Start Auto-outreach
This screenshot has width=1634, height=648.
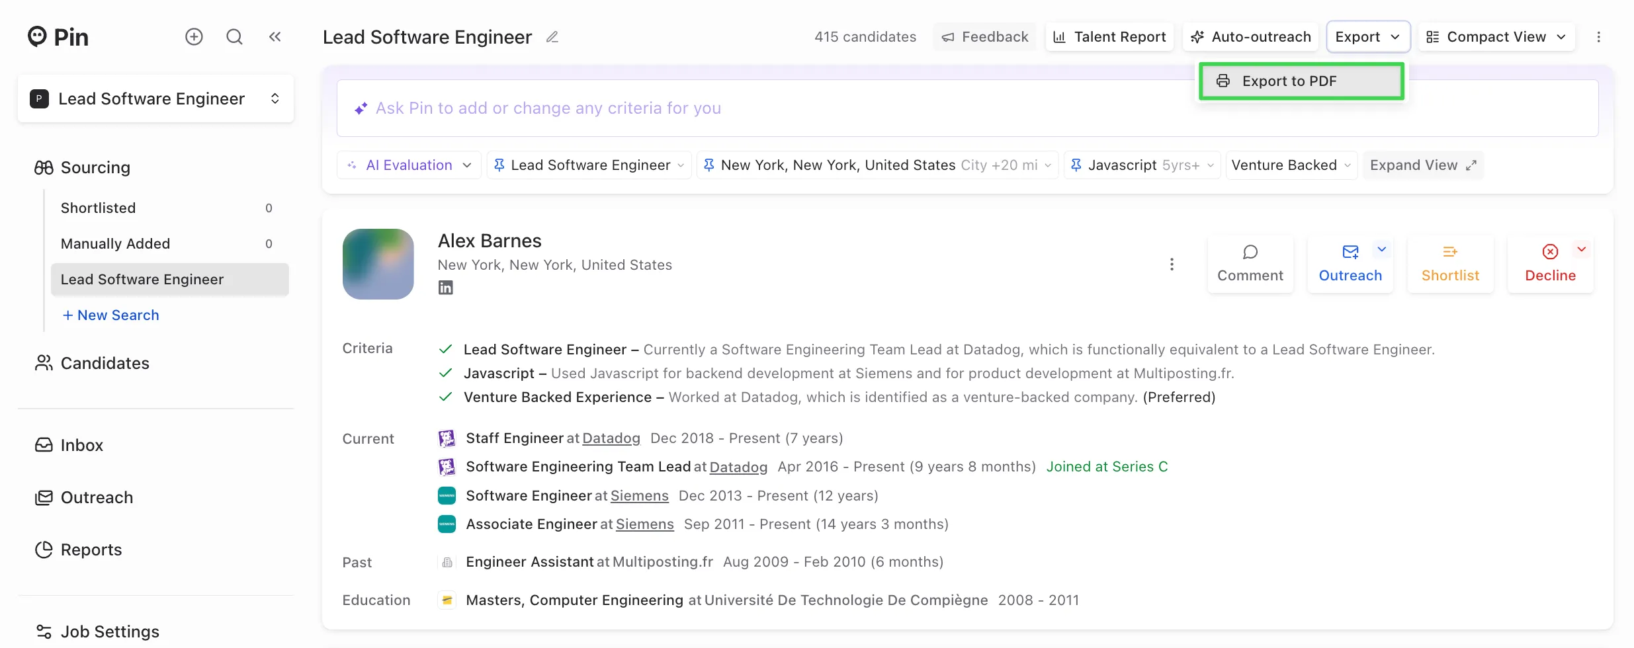point(1251,37)
